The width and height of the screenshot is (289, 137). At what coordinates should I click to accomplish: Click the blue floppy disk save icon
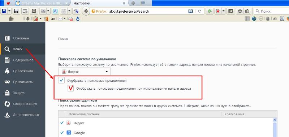(x=4, y=11)
